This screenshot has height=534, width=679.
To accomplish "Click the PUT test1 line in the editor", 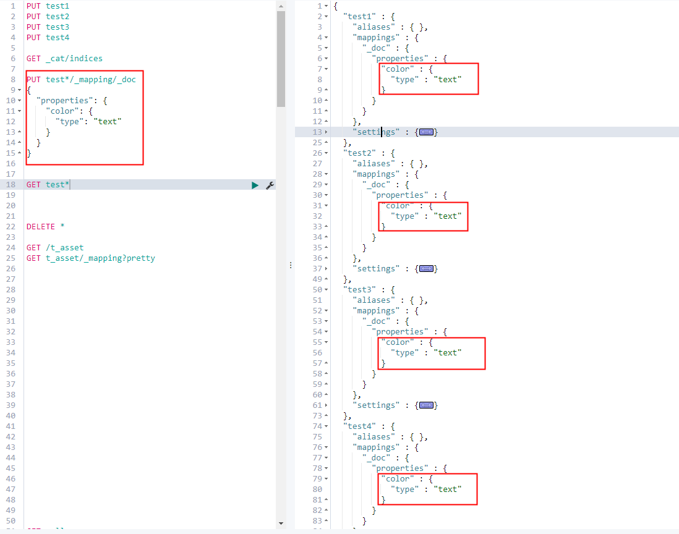I will pyautogui.click(x=48, y=6).
